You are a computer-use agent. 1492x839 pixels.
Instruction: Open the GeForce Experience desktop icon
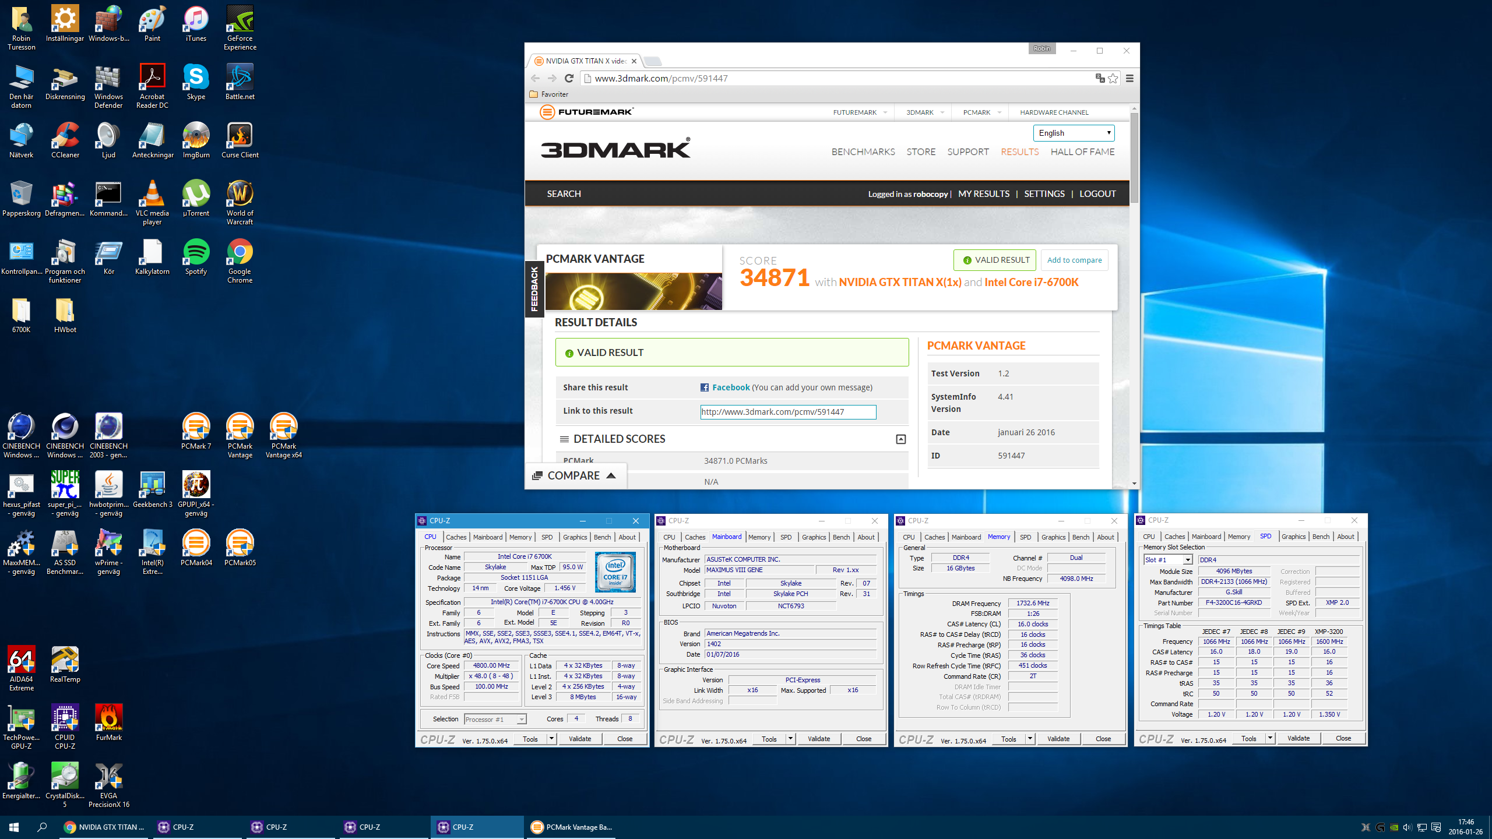240,27
